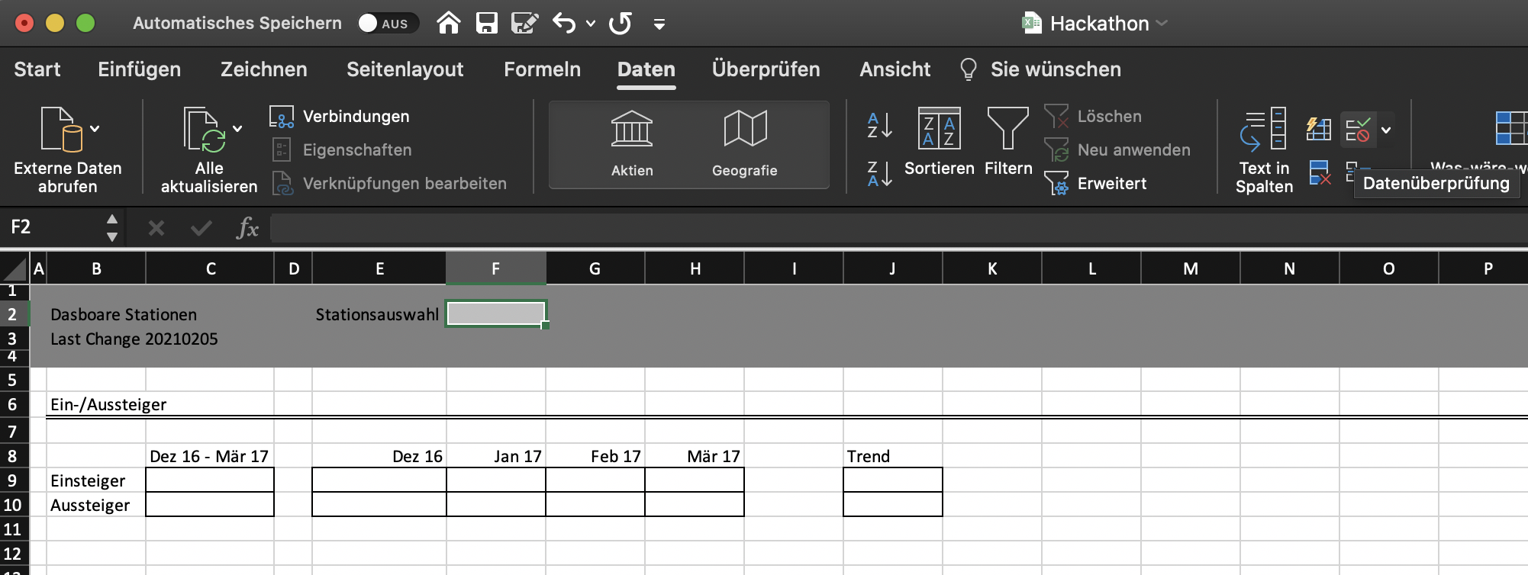Viewport: 1528px width, 575px height.
Task: Expand the Externe Daten abrufen dropdown
Action: 95,129
